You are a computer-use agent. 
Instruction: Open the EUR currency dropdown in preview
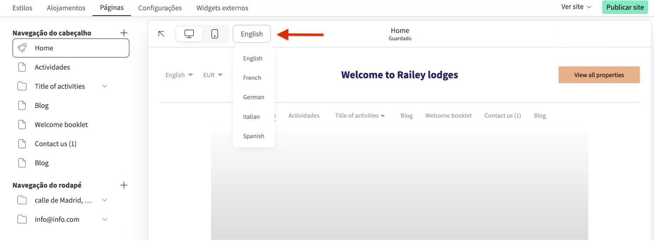(213, 75)
